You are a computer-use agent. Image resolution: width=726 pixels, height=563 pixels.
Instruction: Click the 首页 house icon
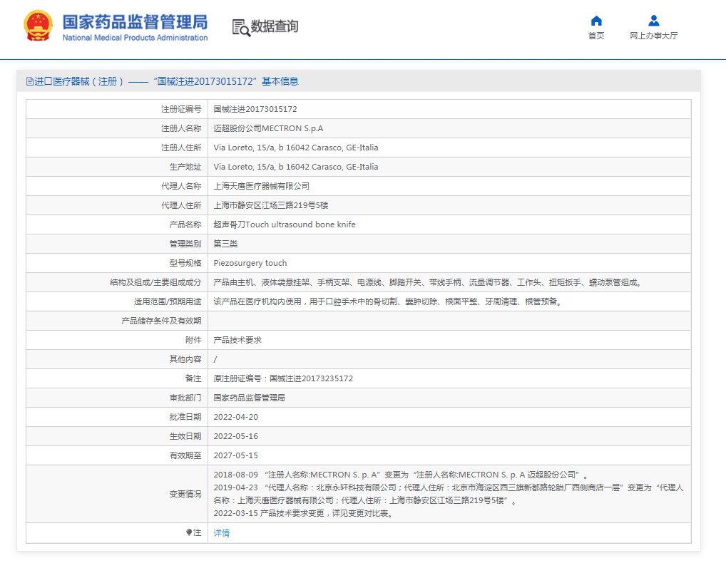[x=596, y=21]
